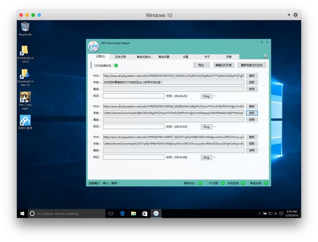Viewport: 318px width, 242px height.
Task: Click 选取 for the NPUJ00957 entry
Action: coord(251,144)
